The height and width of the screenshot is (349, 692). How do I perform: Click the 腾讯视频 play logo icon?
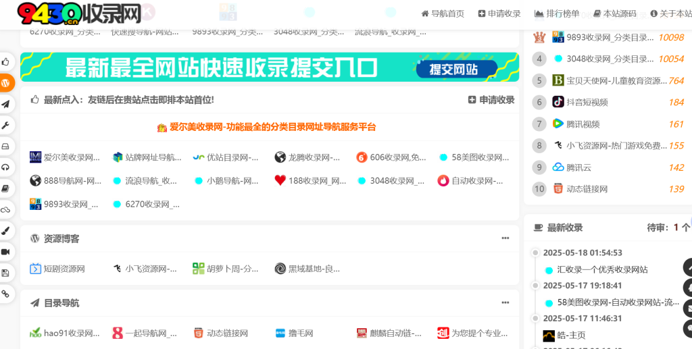(558, 124)
